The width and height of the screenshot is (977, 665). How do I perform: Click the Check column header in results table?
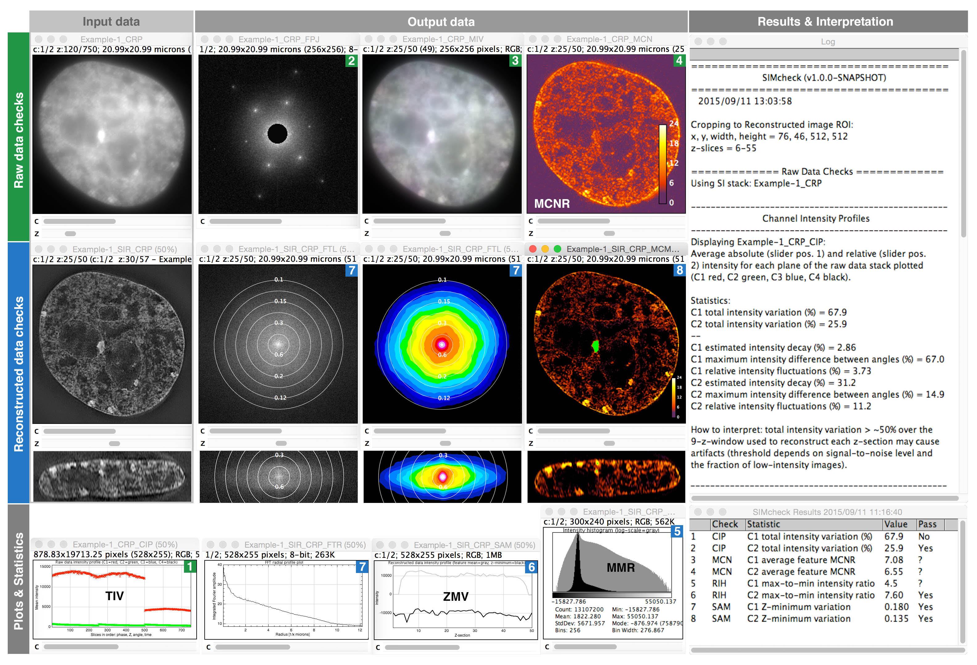pyautogui.click(x=725, y=524)
